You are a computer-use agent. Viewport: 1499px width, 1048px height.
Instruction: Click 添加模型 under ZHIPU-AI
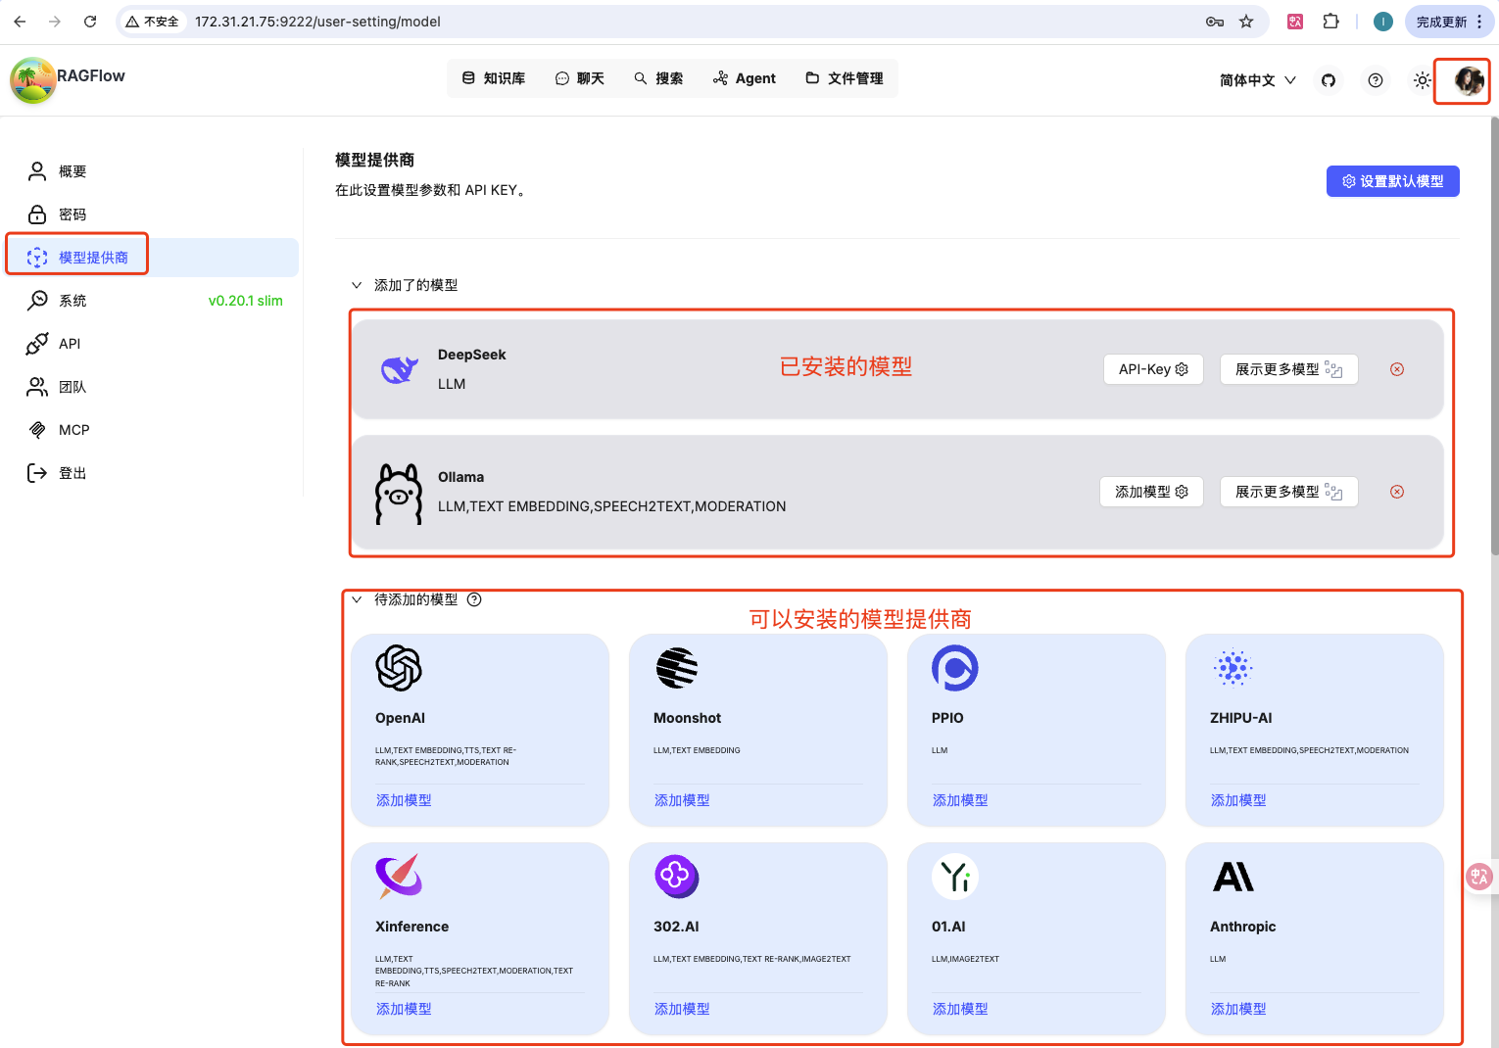pyautogui.click(x=1238, y=800)
